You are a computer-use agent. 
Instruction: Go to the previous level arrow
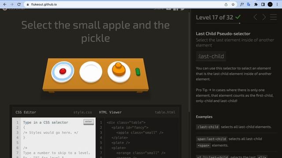click(255, 17)
